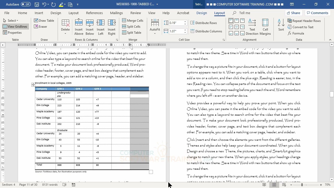334x188 pixels.
Task: Select Align Bottom Right
Action: pos(242,33)
